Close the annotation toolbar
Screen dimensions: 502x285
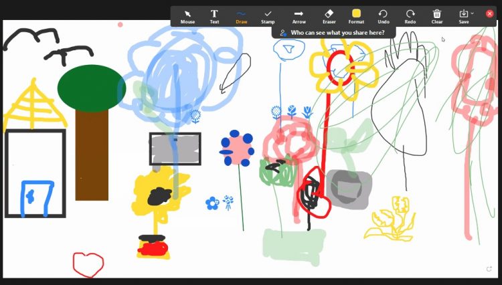pyautogui.click(x=489, y=13)
